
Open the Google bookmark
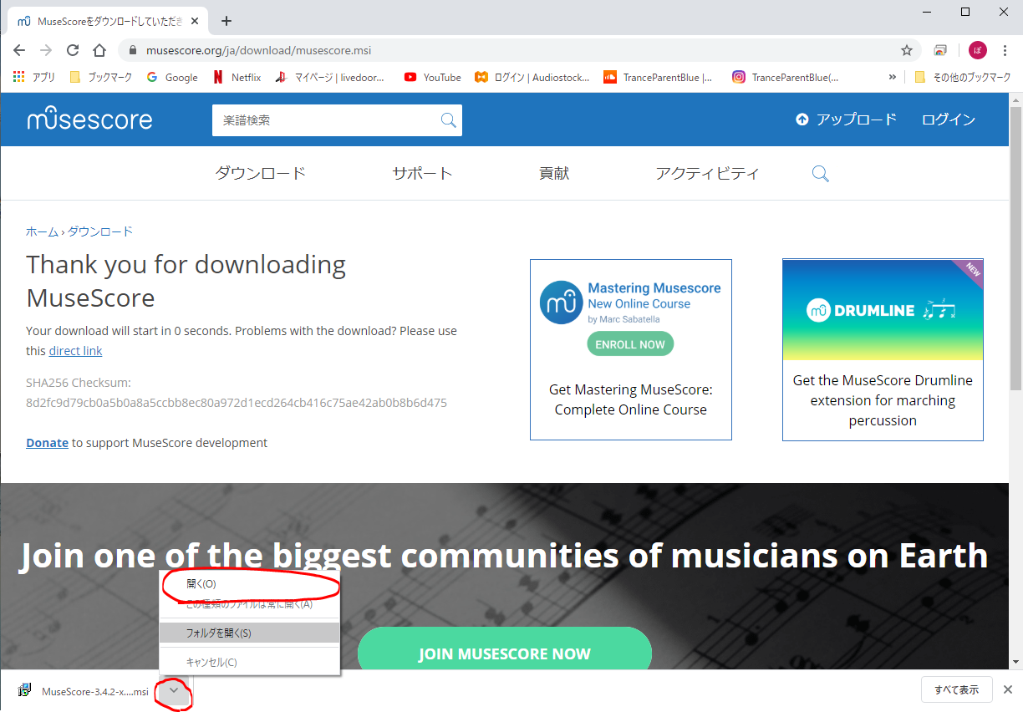click(x=172, y=77)
